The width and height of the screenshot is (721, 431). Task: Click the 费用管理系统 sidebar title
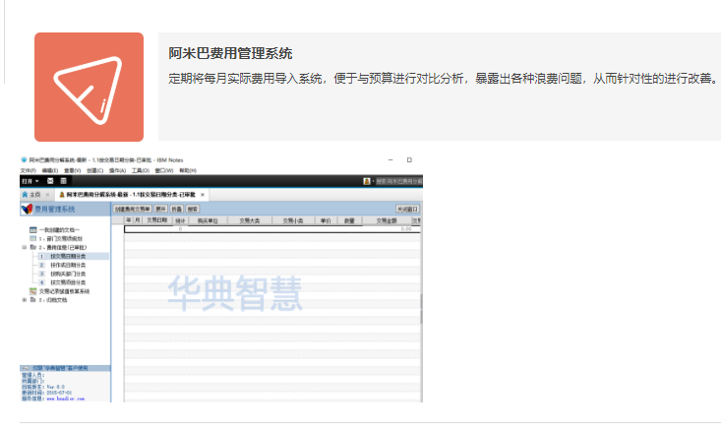[55, 210]
